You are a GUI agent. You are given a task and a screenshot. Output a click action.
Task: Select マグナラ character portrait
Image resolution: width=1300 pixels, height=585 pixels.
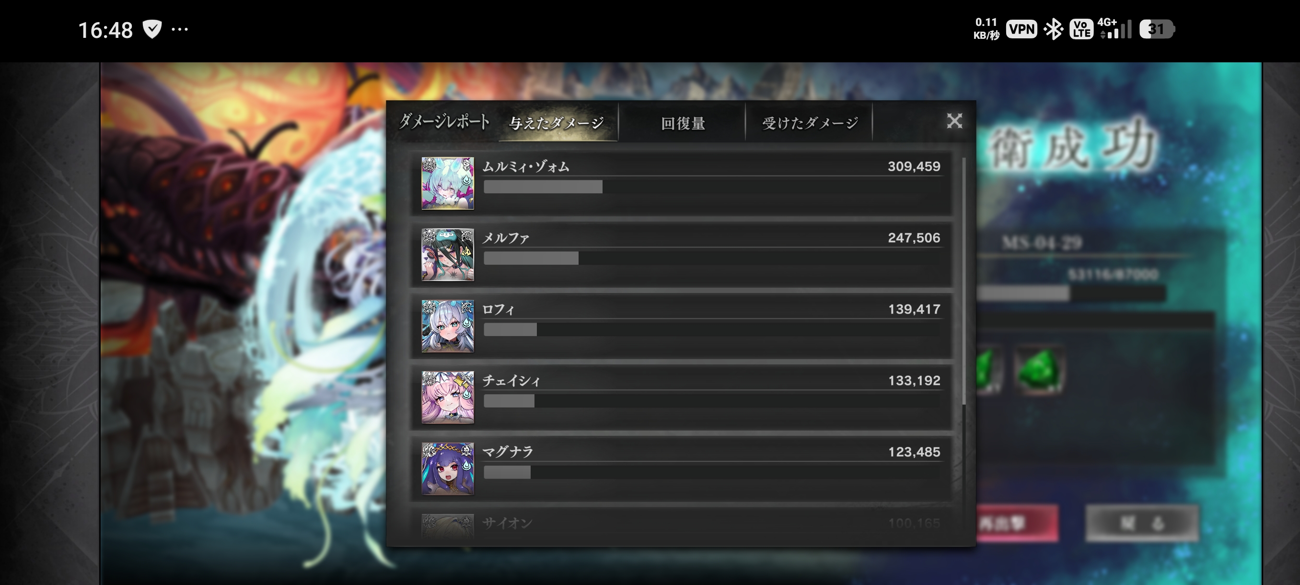pos(448,469)
